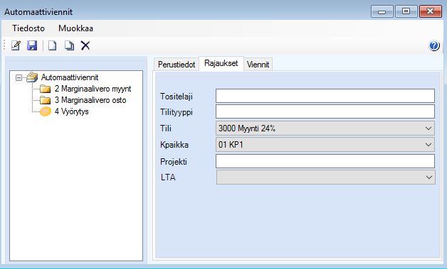This screenshot has height=269, width=447.
Task: Click the New blank document icon
Action: 52,45
